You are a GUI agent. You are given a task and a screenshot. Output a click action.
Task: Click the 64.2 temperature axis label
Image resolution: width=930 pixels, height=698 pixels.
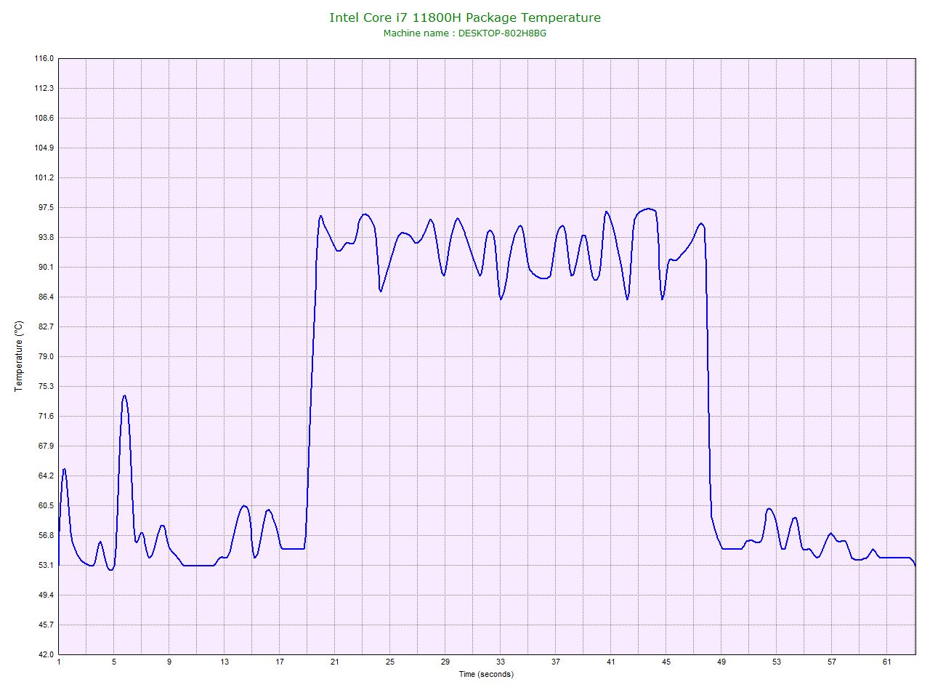coord(46,476)
